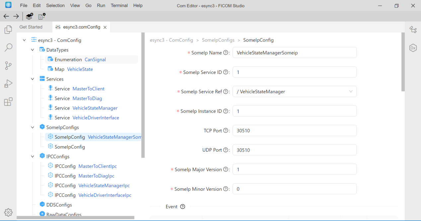The image size is (421, 221).
Task: Open the SomeIp Service Ref dropdown
Action: pos(295,92)
